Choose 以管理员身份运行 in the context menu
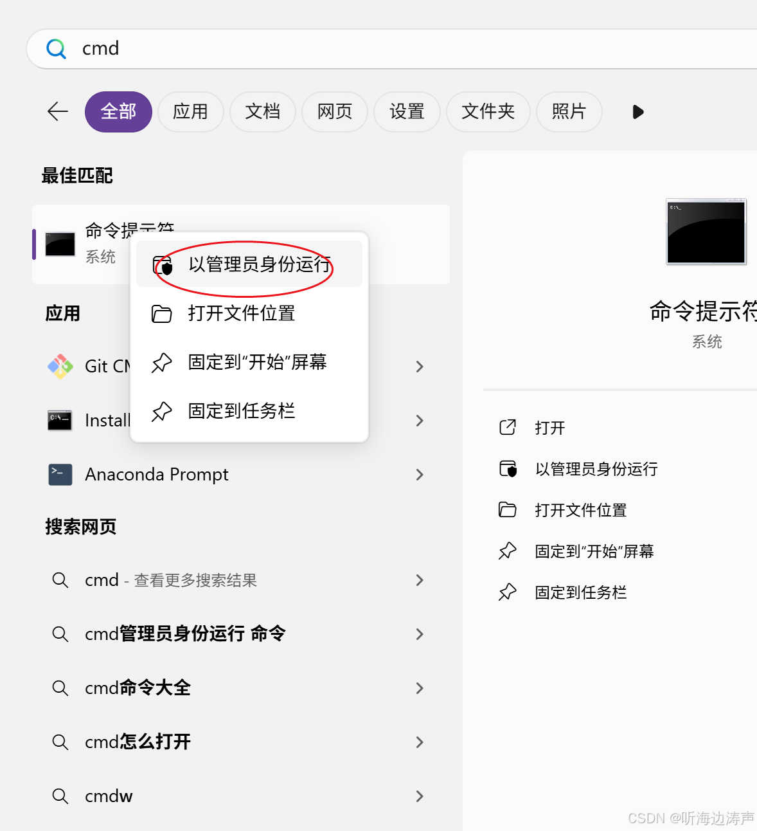Viewport: 757px width, 831px height. click(x=249, y=264)
